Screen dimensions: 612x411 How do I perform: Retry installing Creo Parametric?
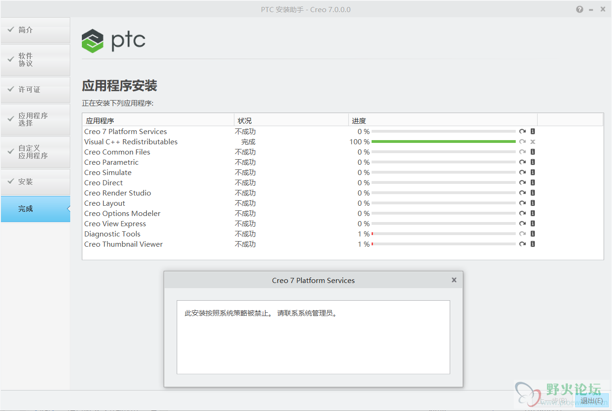click(522, 162)
